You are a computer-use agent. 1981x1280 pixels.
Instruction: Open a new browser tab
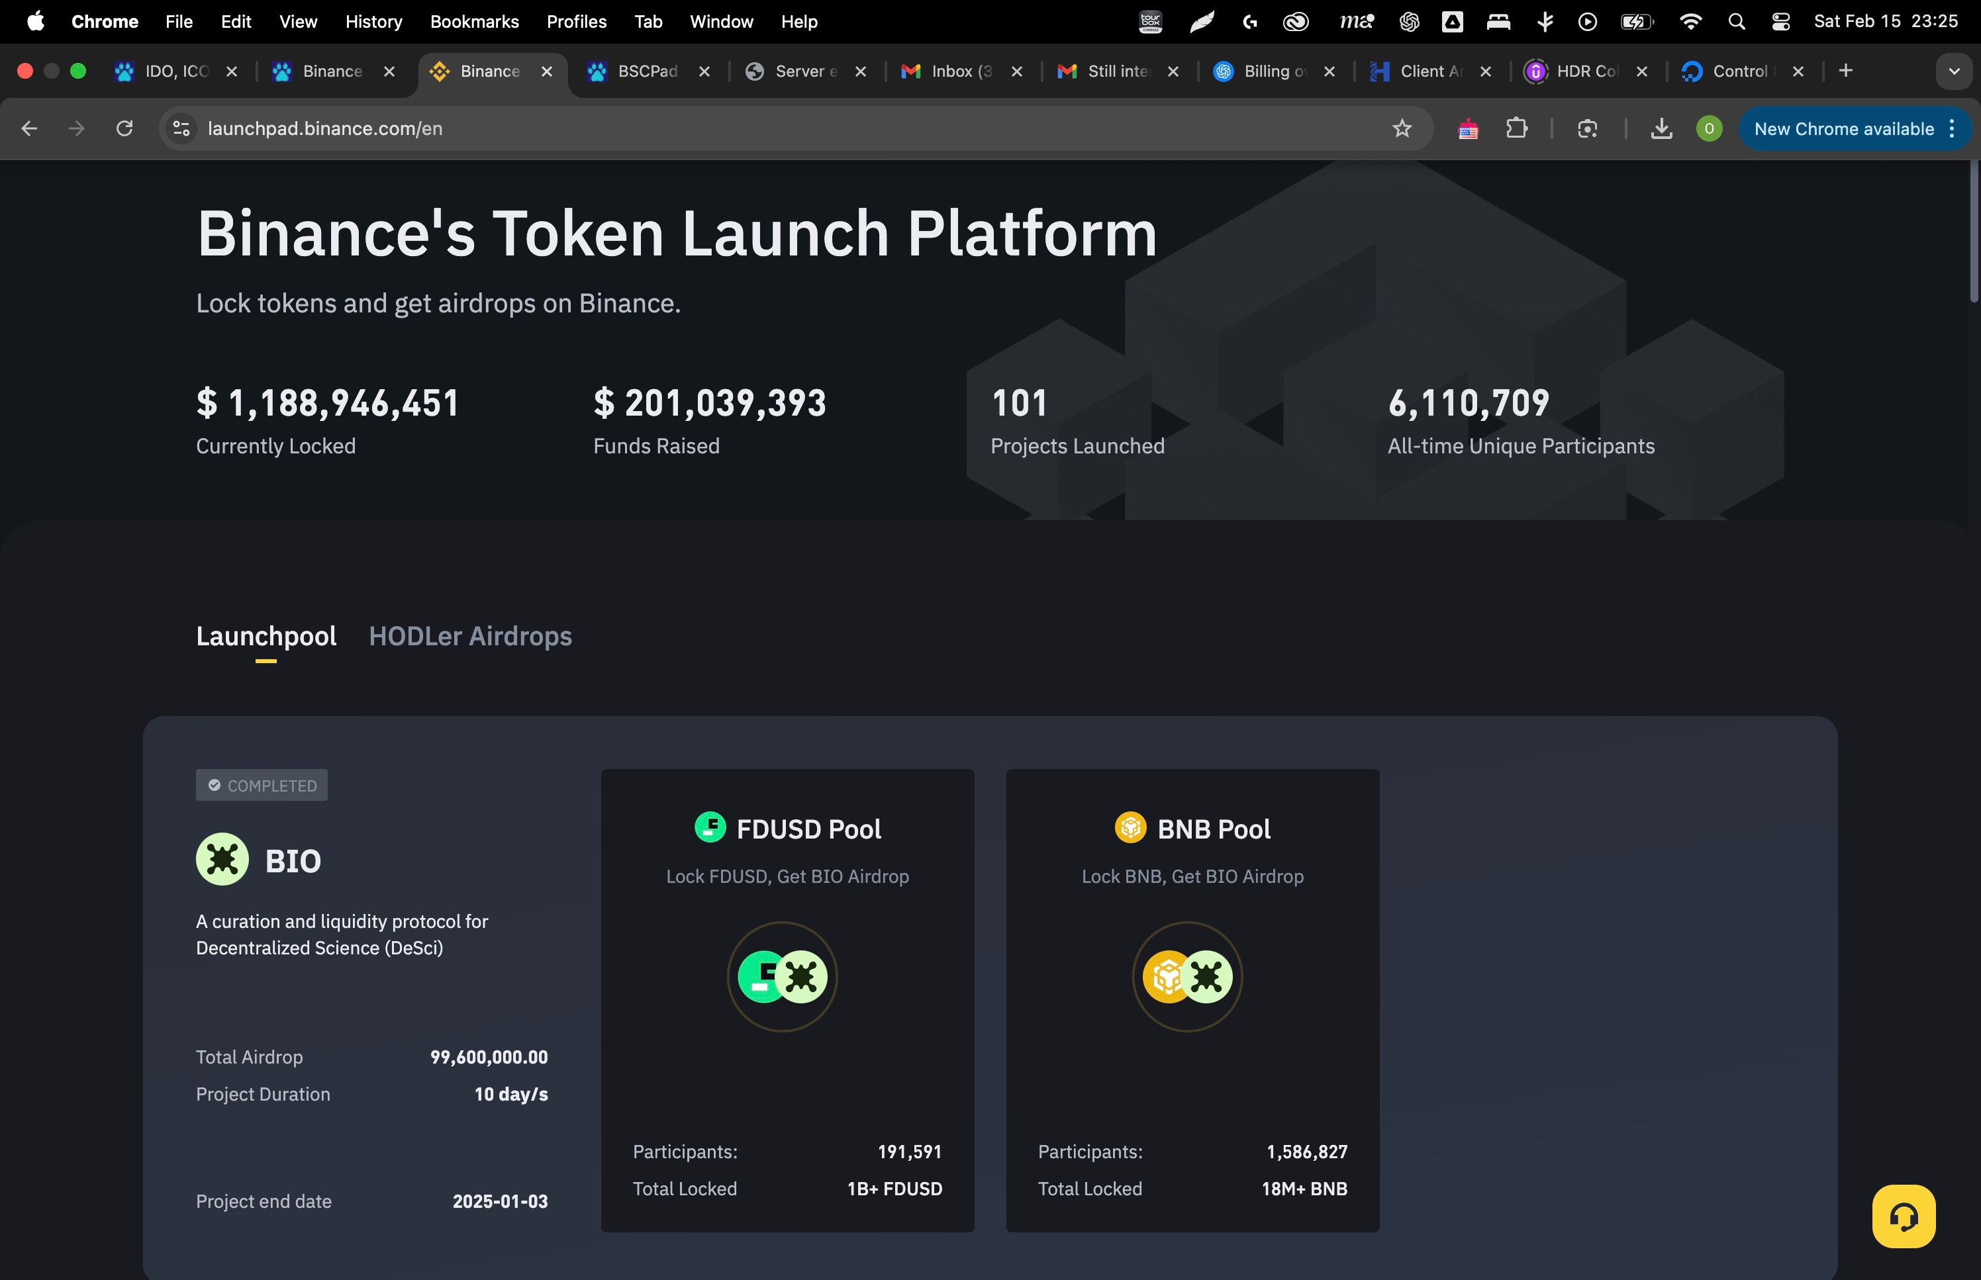[x=1845, y=71]
